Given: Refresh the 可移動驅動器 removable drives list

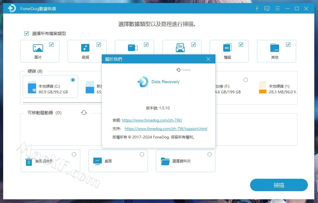Looking at the screenshot, I should pyautogui.click(x=84, y=112).
